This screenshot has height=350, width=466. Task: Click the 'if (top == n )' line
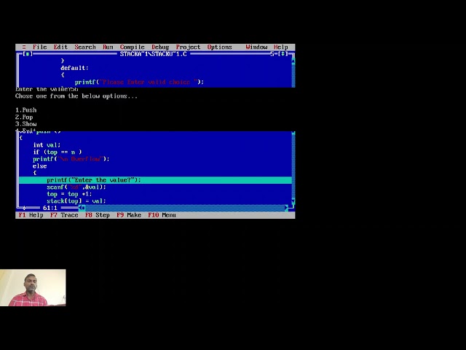coord(57,152)
